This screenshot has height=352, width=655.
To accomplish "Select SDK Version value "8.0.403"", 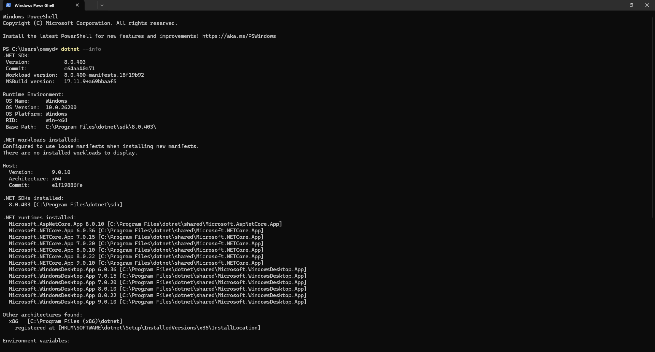I will (75, 62).
